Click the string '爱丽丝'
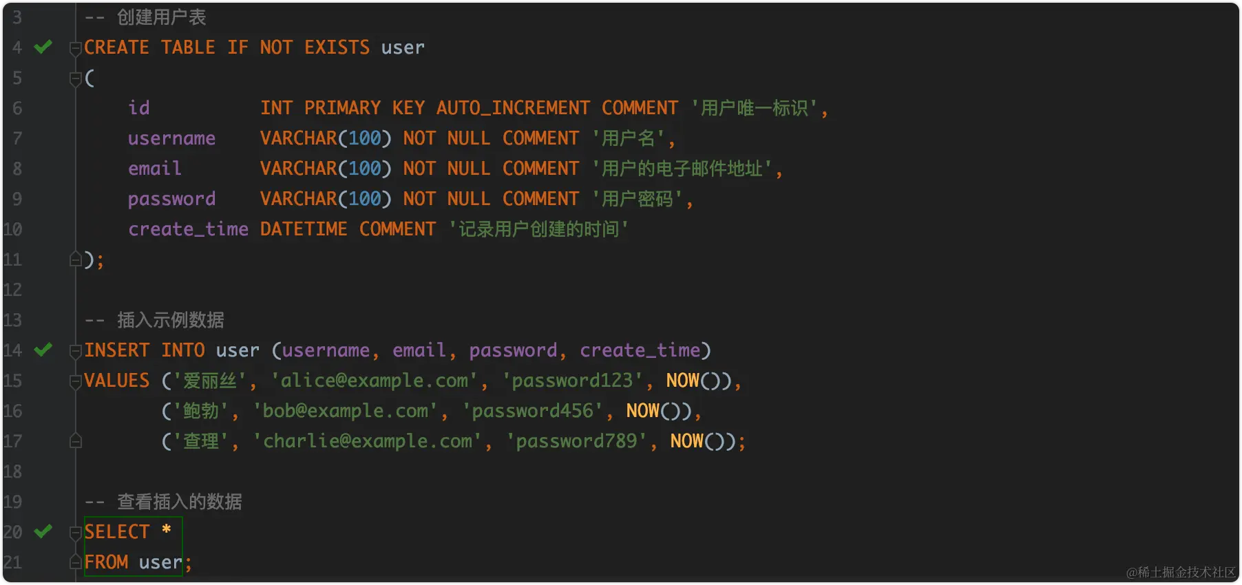 [210, 381]
